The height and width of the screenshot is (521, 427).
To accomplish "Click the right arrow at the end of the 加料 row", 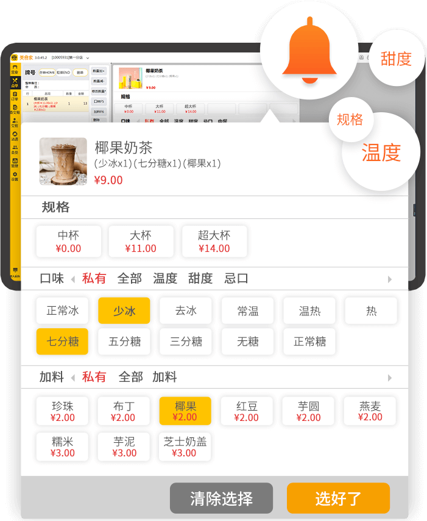I will click(389, 378).
